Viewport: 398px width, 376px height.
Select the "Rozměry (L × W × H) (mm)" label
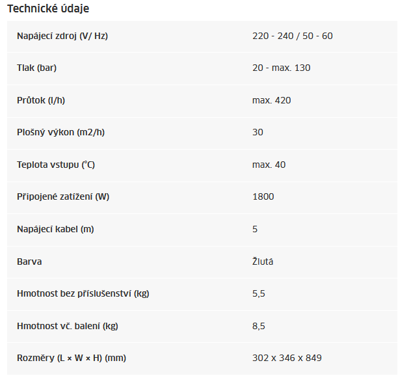click(x=70, y=358)
